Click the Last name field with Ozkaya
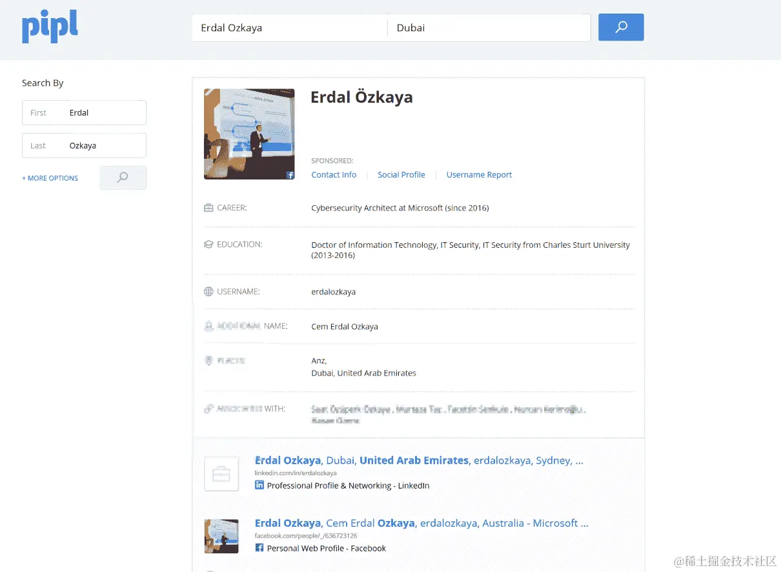This screenshot has width=781, height=572. coord(84,145)
